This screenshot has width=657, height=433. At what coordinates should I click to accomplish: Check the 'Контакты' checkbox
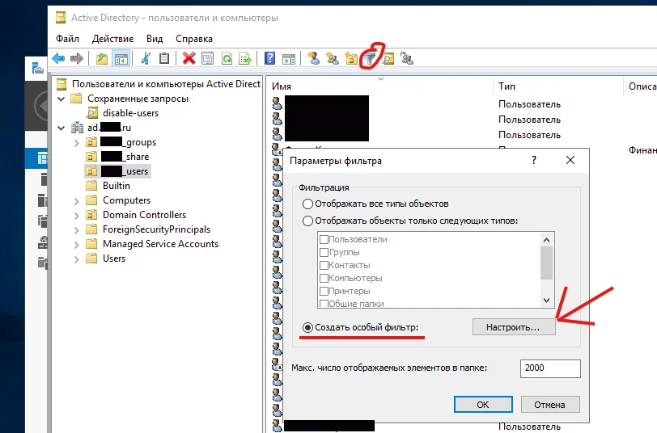(324, 265)
